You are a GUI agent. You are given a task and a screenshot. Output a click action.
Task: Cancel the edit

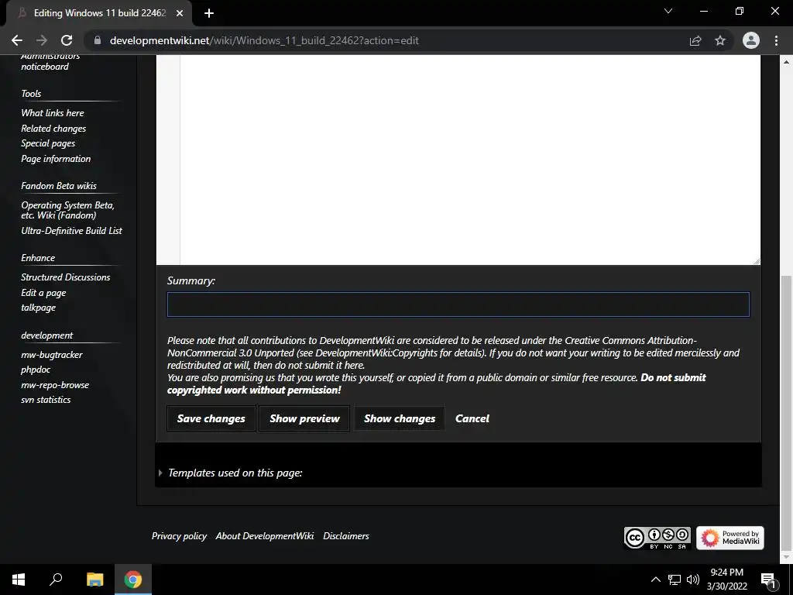coord(472,418)
